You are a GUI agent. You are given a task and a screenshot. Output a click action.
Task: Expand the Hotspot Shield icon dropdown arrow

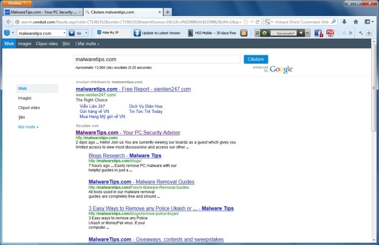click(x=13, y=33)
